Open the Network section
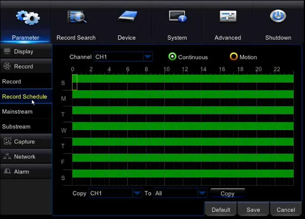The width and height of the screenshot is (305, 219). click(x=26, y=156)
